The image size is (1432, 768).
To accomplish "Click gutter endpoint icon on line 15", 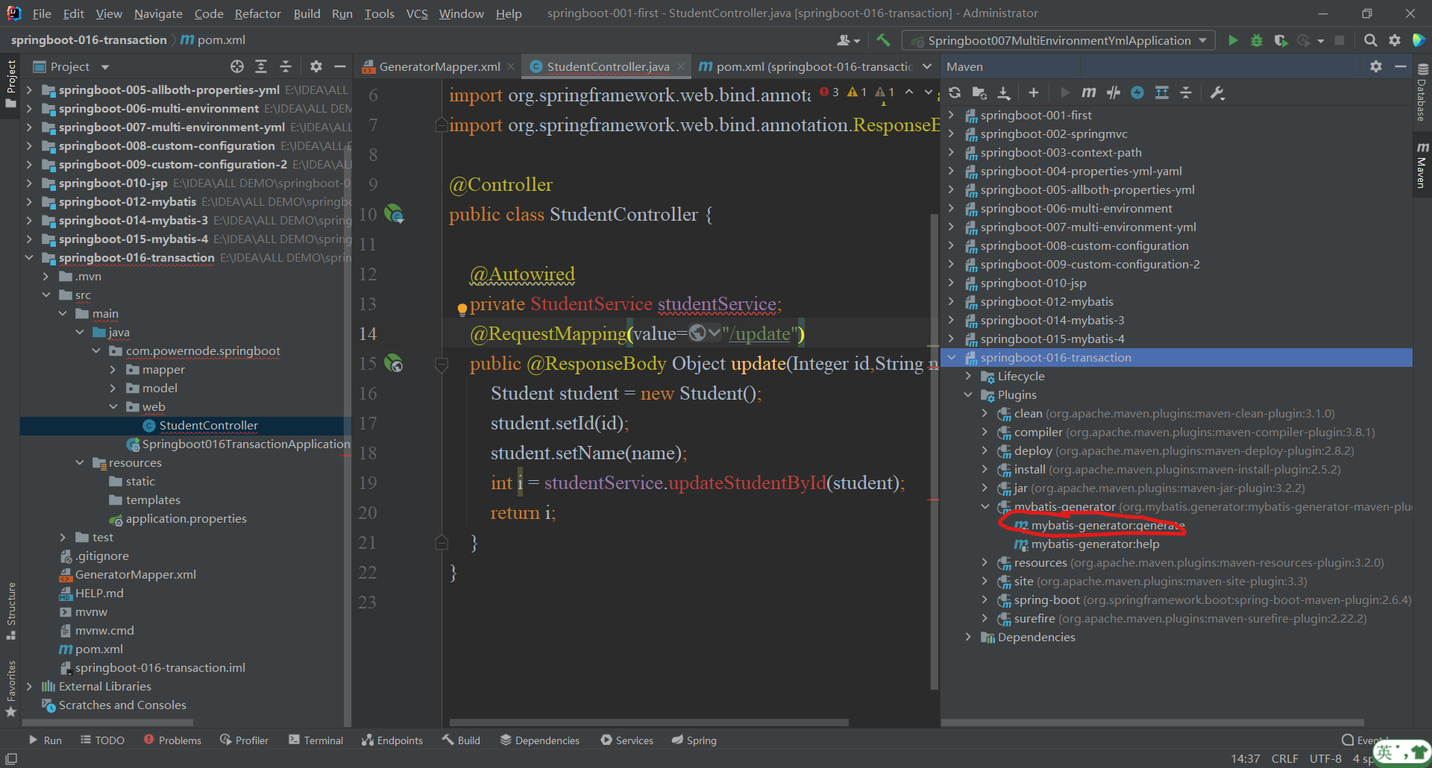I will 393,363.
